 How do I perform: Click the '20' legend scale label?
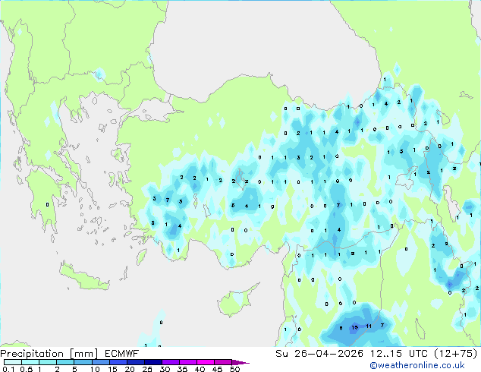pyautogui.click(x=130, y=369)
